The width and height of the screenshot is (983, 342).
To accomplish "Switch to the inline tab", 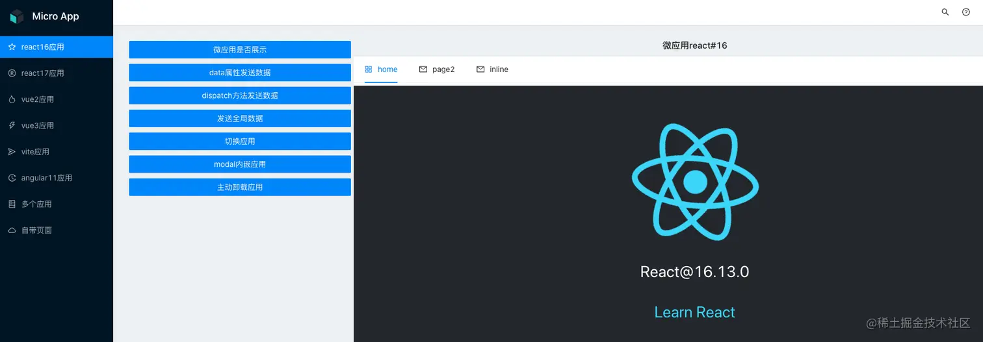I will pos(492,69).
